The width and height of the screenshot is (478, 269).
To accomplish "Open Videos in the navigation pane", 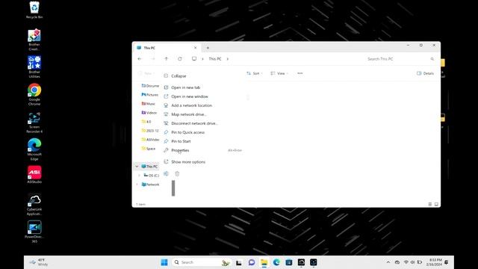I will [x=149, y=113].
